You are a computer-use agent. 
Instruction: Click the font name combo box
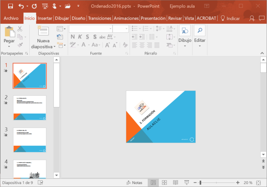[x=91, y=29]
